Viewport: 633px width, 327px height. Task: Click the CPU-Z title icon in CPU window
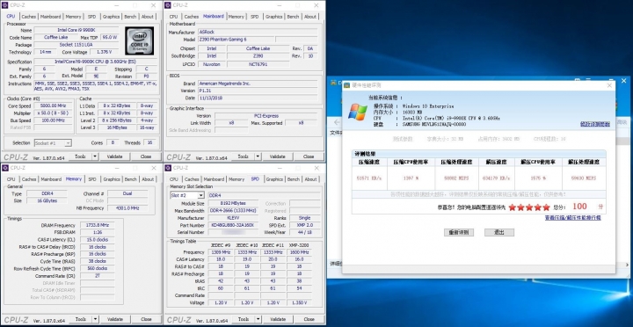point(5,5)
